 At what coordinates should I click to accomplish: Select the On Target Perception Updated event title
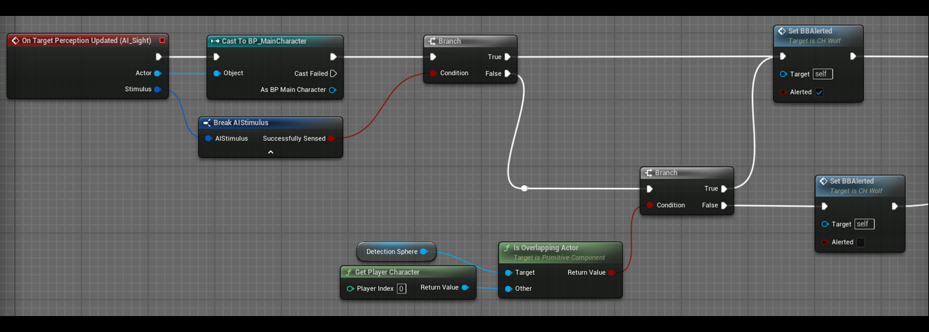[x=86, y=41]
